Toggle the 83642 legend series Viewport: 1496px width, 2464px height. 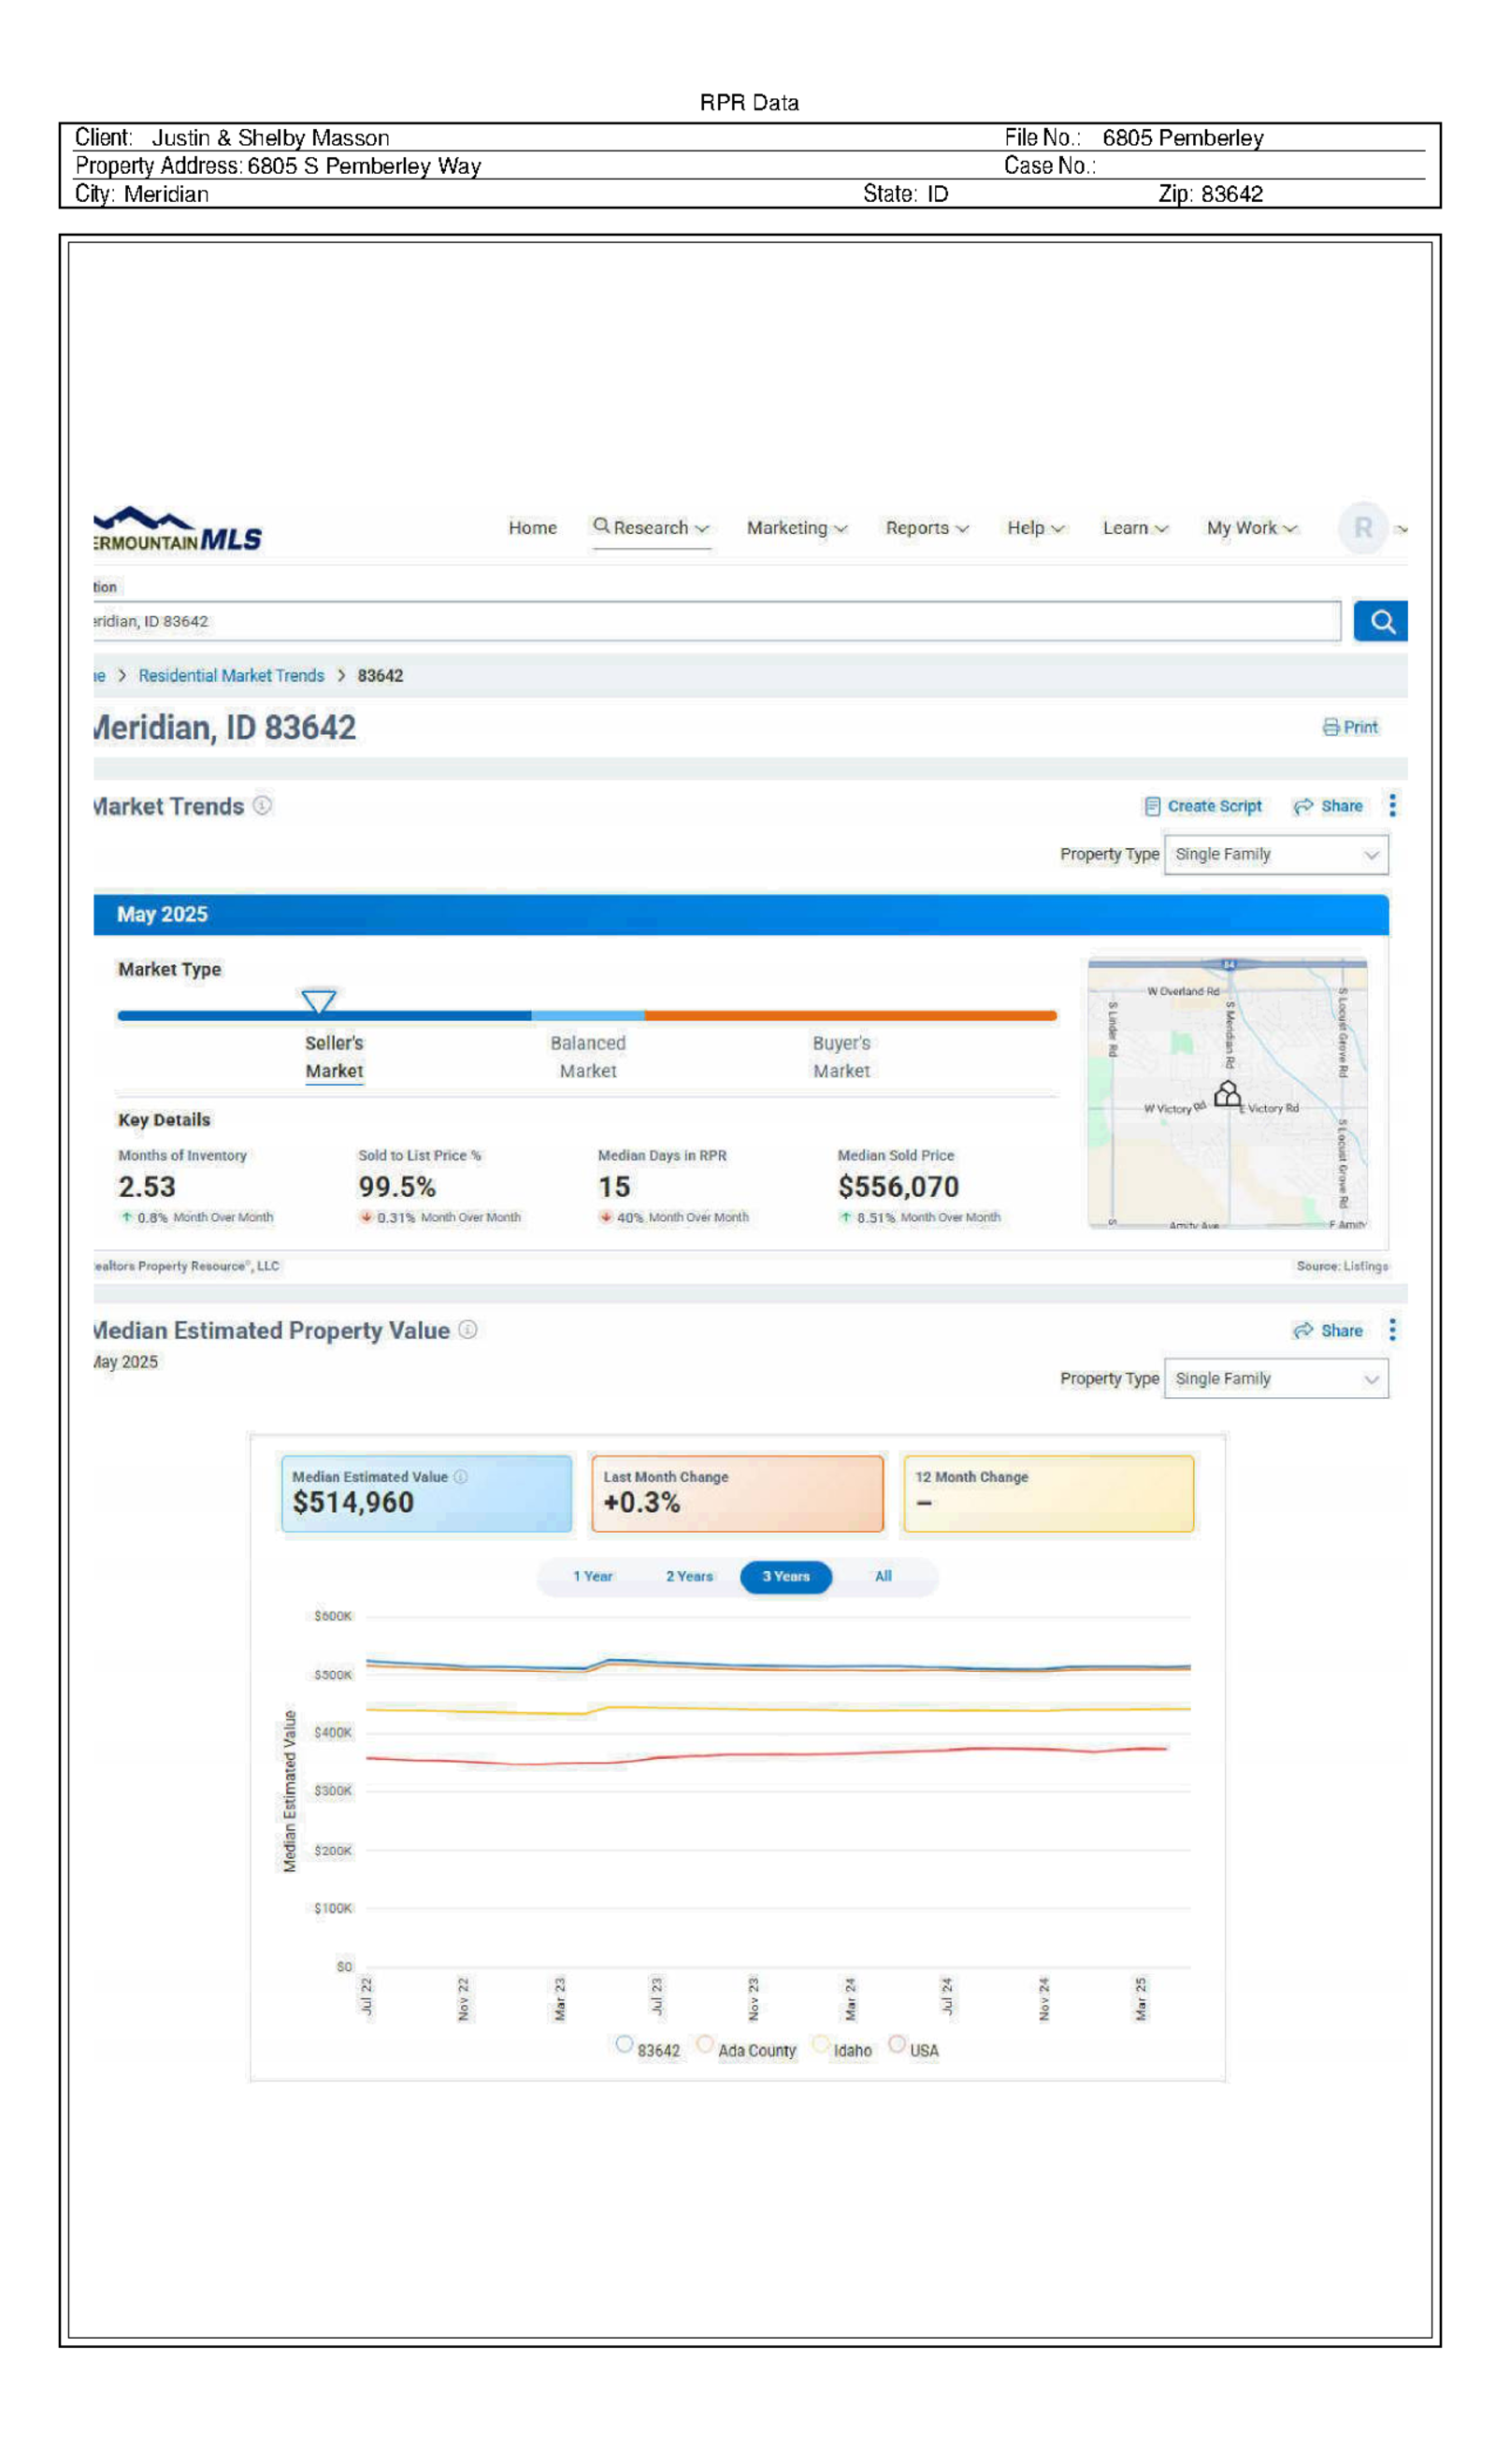click(625, 2044)
